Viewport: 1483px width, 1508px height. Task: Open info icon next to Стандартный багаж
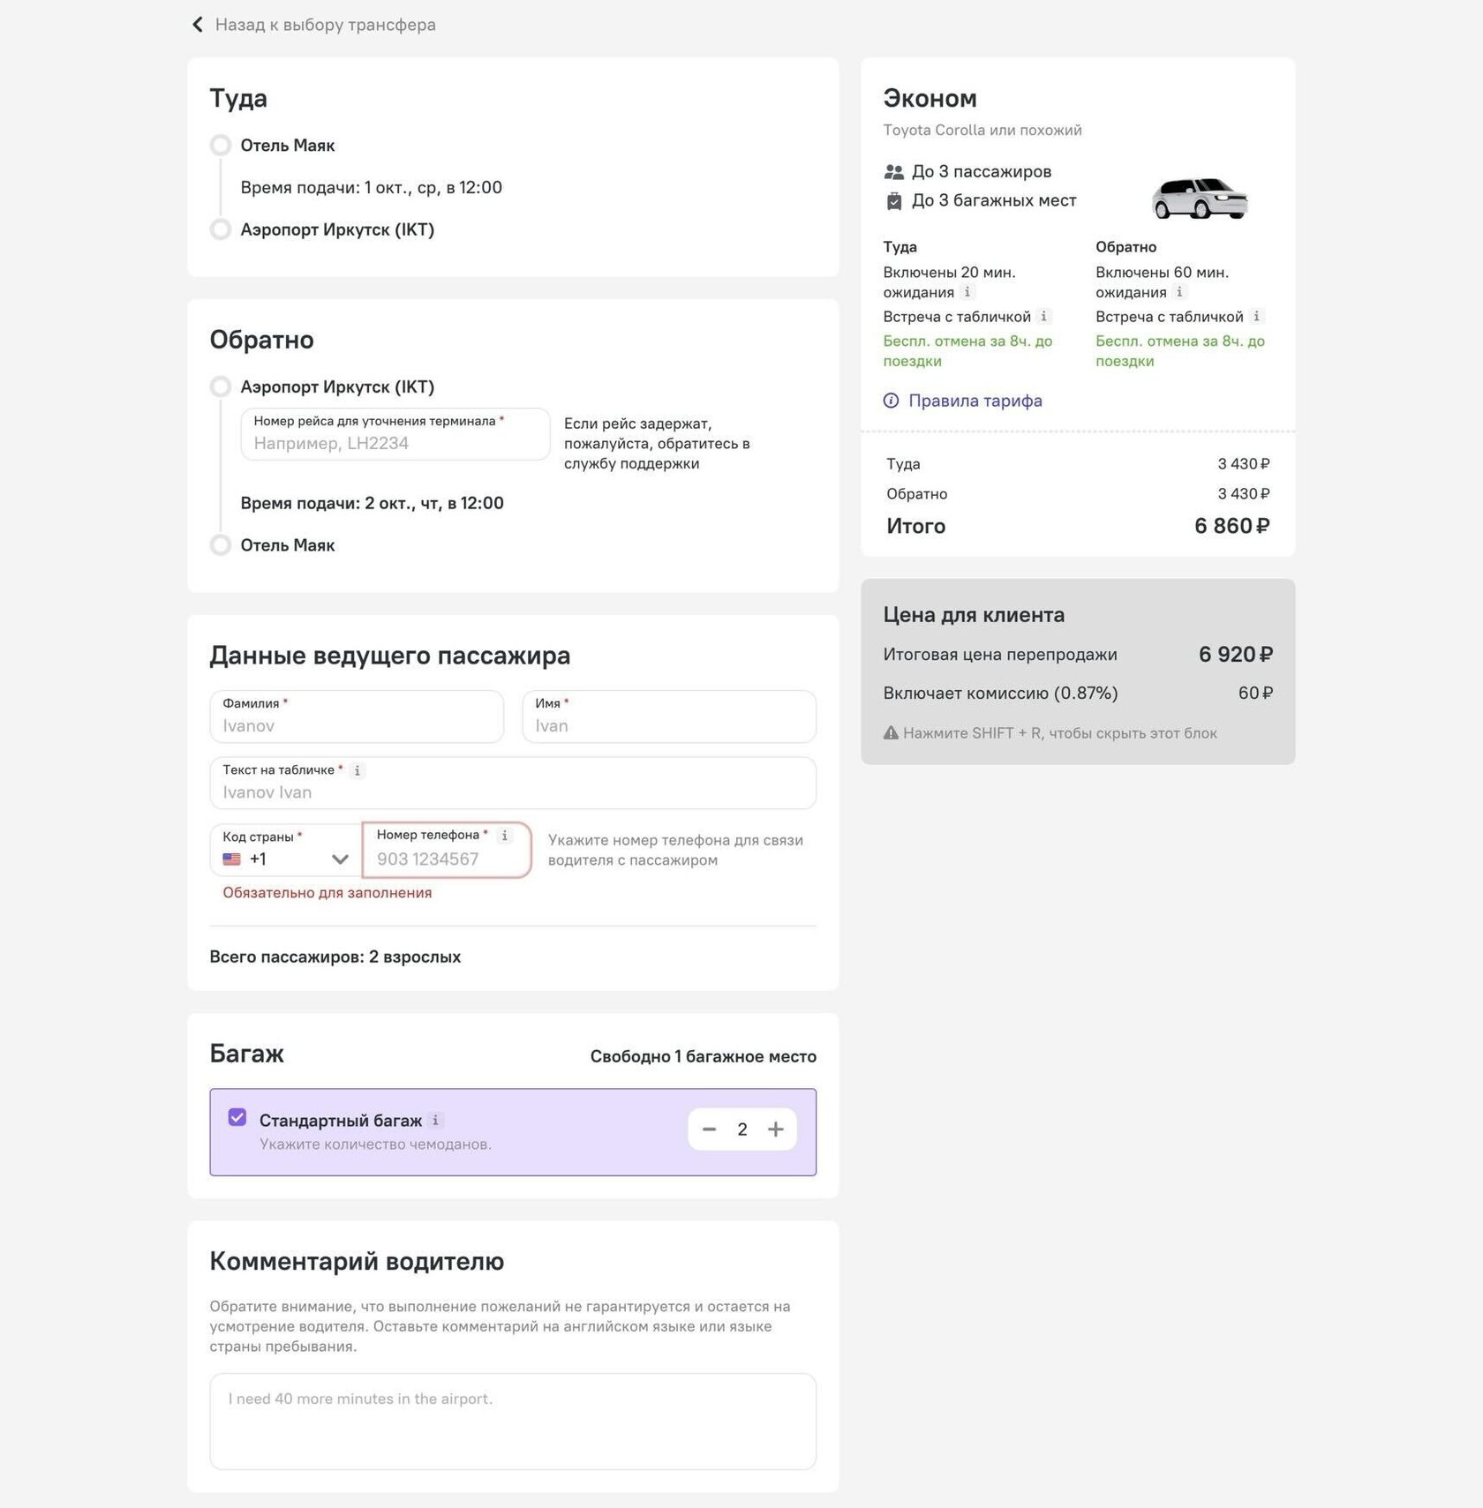click(435, 1121)
